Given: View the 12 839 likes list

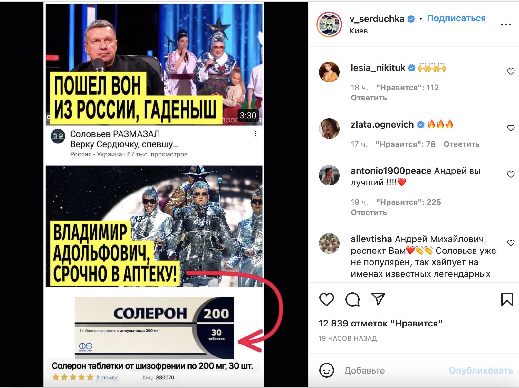Looking at the screenshot, I should 380,323.
